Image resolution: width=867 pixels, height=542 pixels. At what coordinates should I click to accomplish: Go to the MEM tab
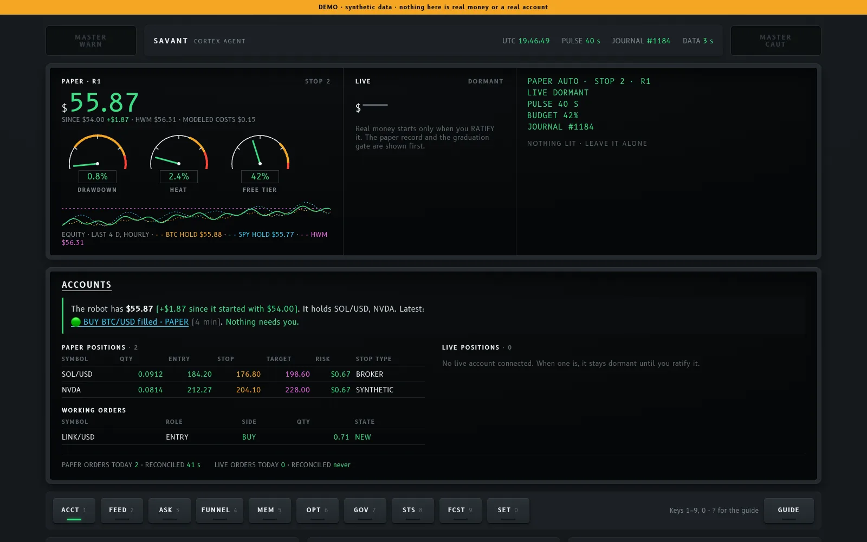(x=269, y=510)
